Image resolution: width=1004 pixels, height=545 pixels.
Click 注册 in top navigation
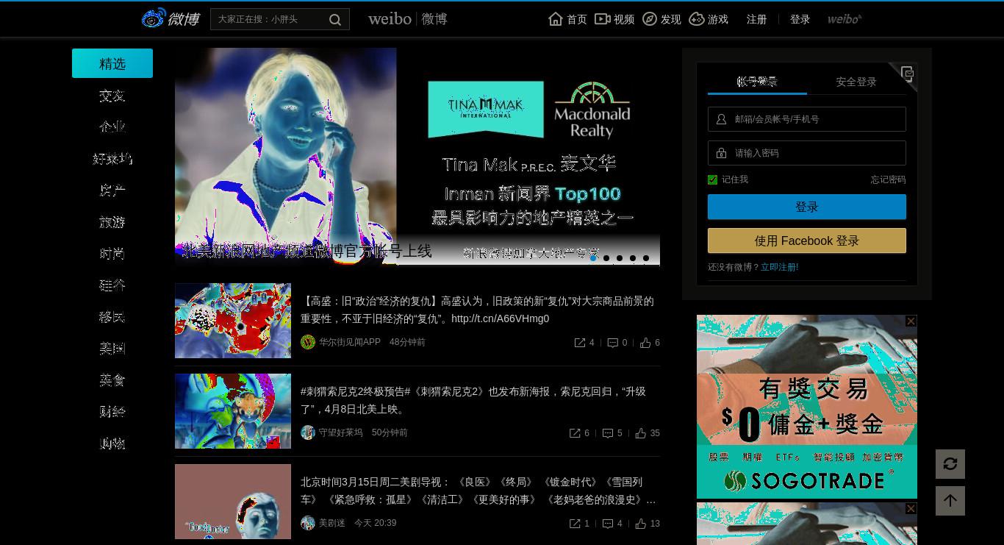756,19
